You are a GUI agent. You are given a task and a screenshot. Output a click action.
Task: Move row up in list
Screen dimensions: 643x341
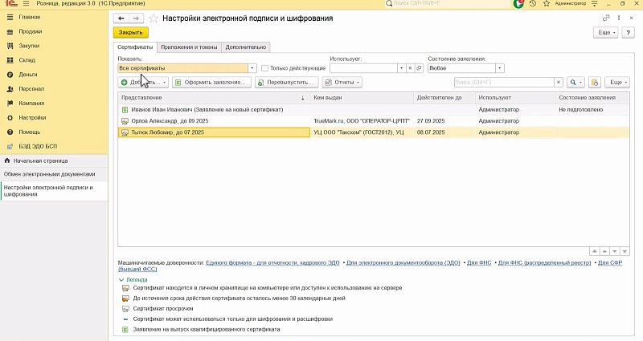[x=604, y=251]
